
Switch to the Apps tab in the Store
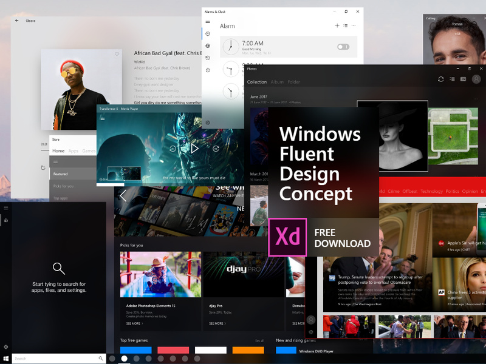[74, 151]
